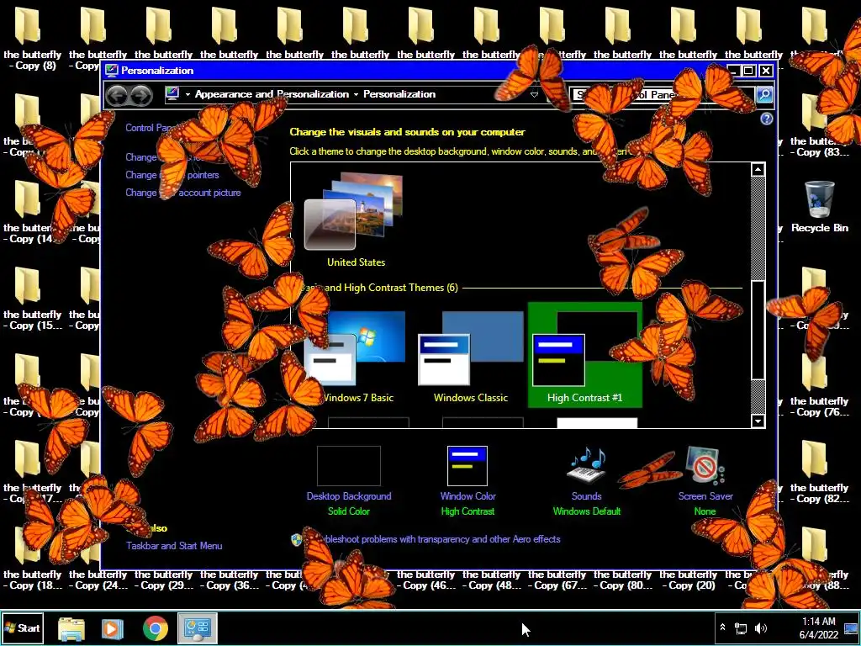
Task: Open the Screen Saver icon
Action: (x=705, y=466)
